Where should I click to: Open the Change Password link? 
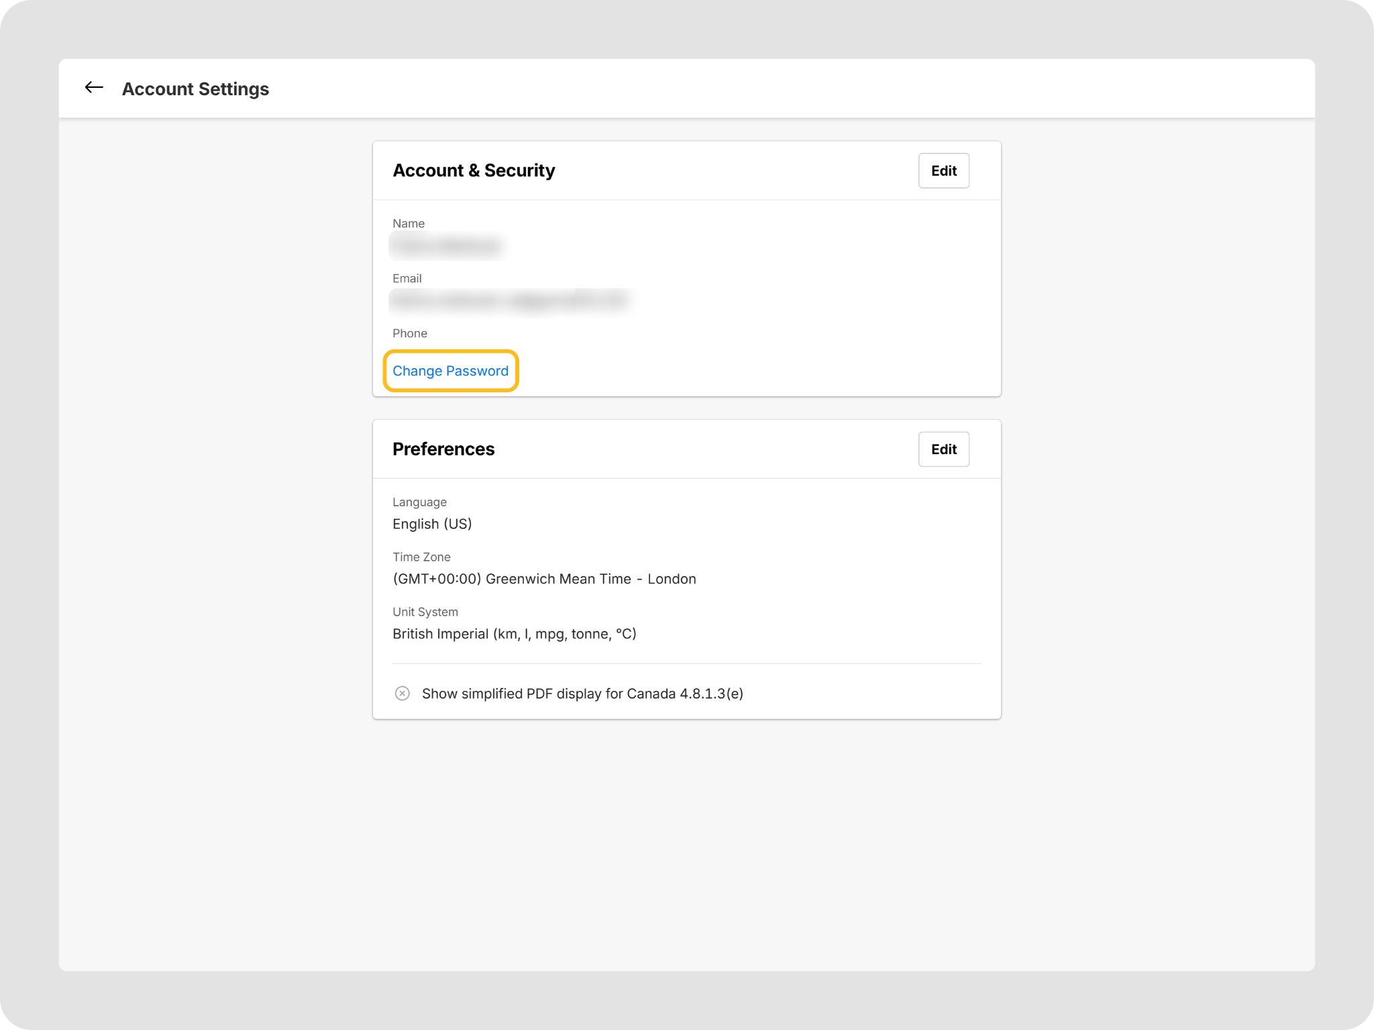tap(450, 371)
